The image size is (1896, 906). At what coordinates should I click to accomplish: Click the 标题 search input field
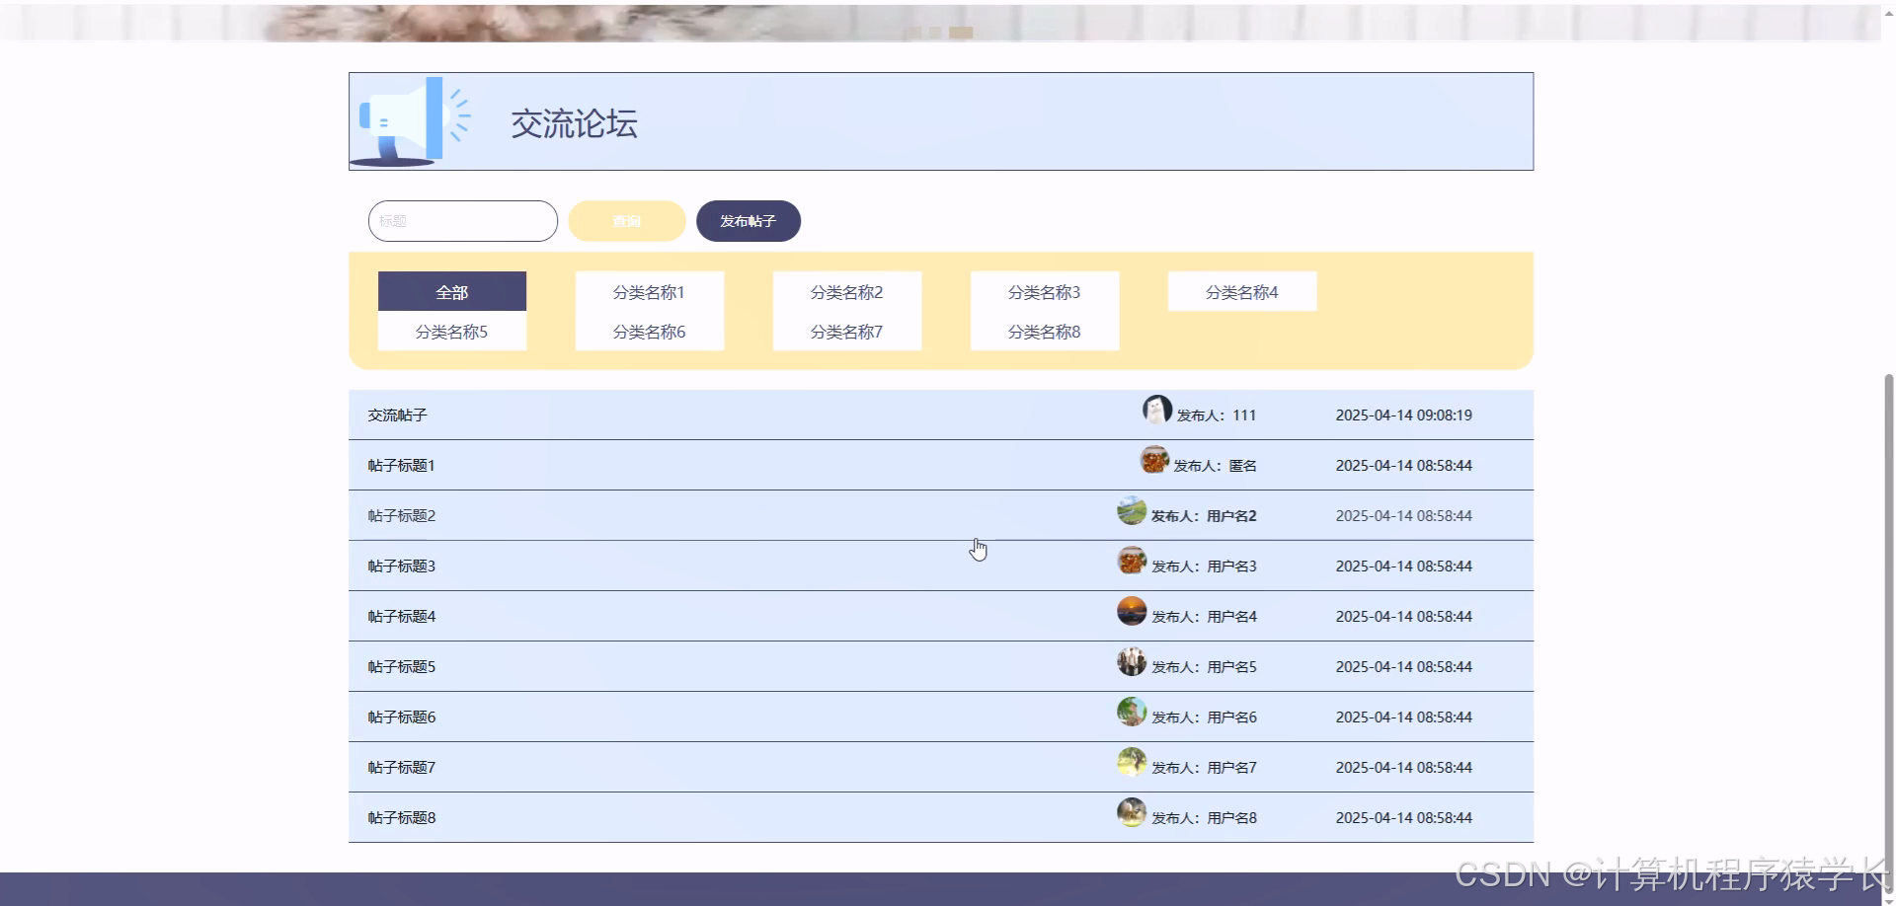[462, 220]
